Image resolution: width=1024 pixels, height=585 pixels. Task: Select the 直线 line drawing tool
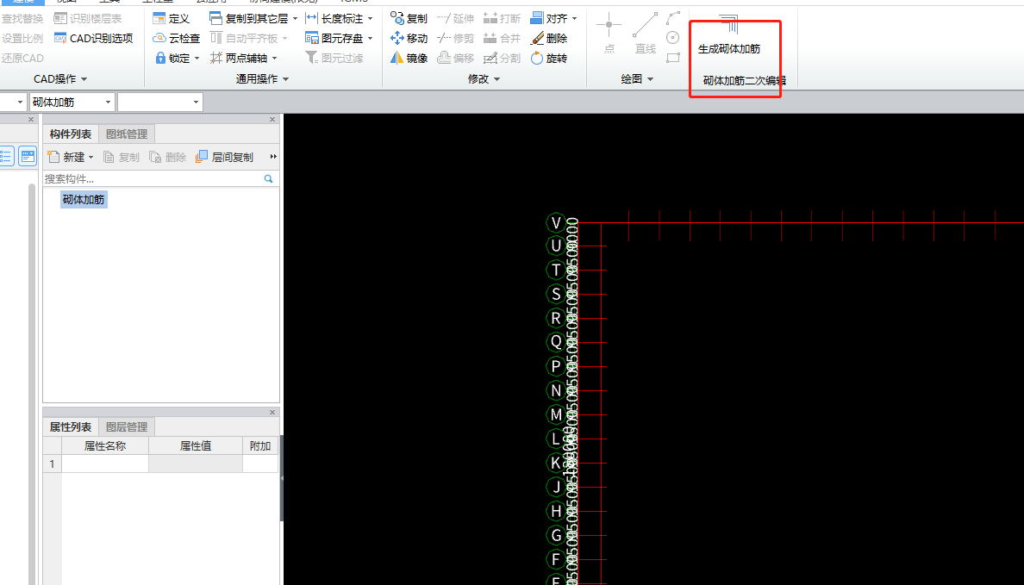[x=646, y=34]
